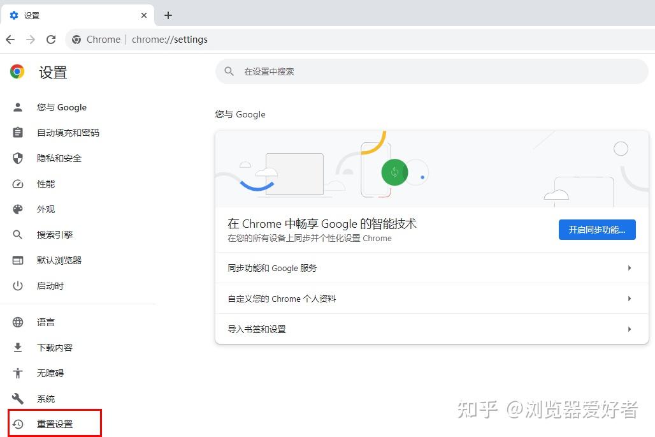Click search icon for 搜索引擎
This screenshot has height=437, width=655.
(18, 235)
